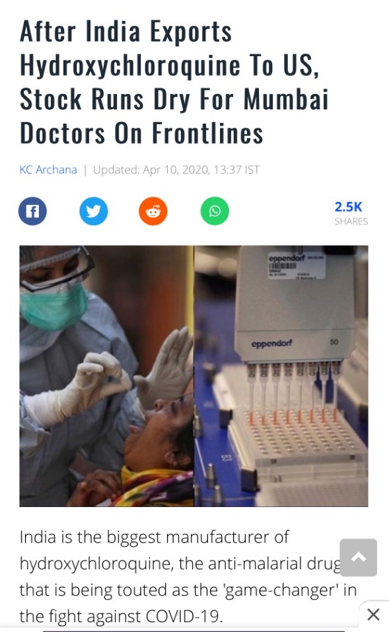389x632 pixels.
Task: Close the bottom banner with X
Action: pyautogui.click(x=374, y=615)
